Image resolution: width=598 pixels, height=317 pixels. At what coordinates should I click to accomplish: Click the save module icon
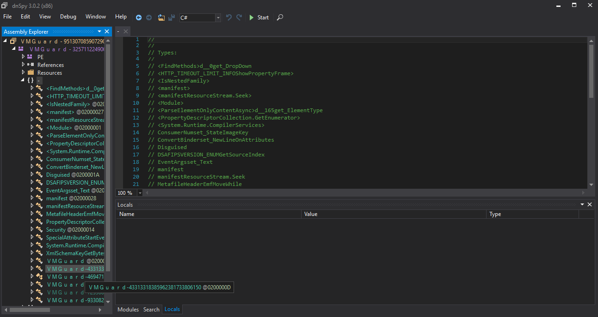click(x=171, y=17)
